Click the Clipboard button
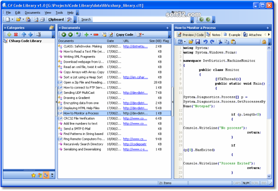The width and height of the screenshot is (278, 191). pyautogui.click(x=56, y=20)
